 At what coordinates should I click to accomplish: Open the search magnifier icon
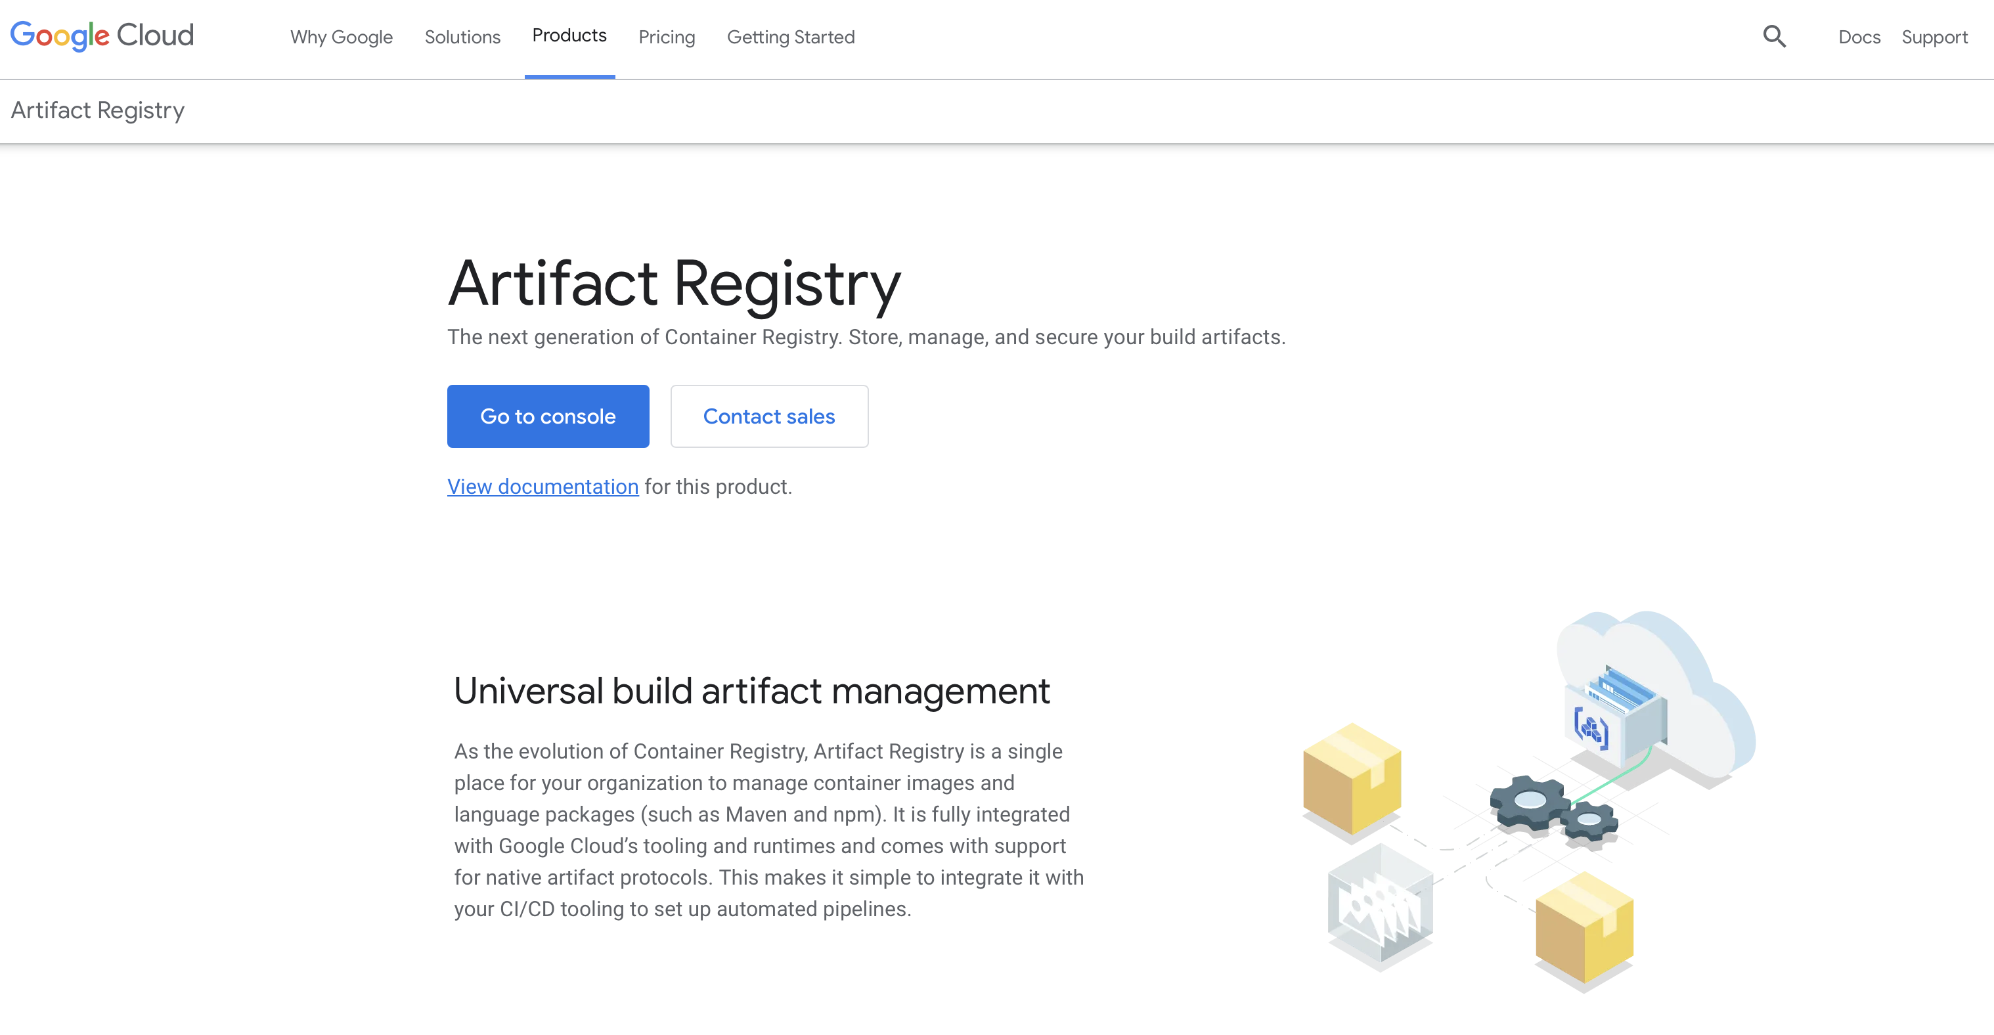pos(1774,36)
